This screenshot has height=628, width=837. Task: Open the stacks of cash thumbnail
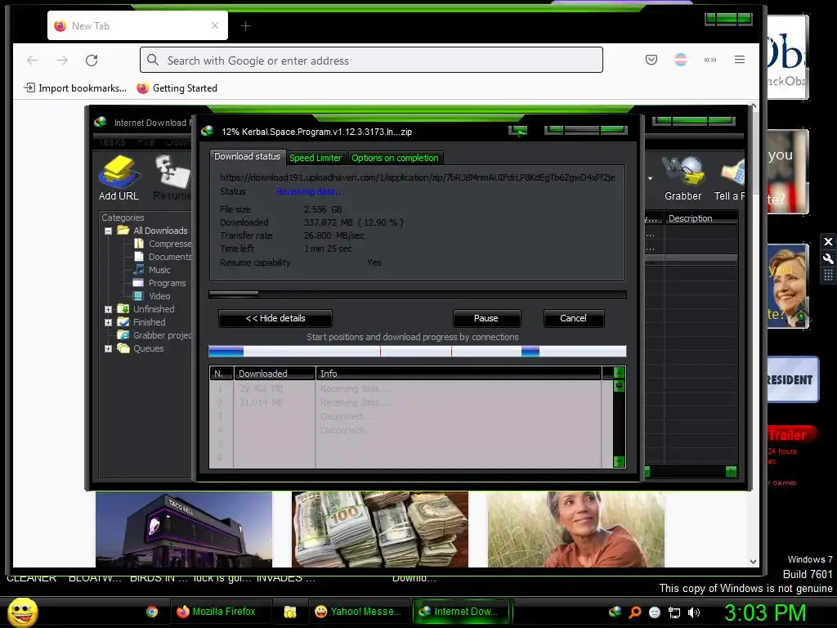click(x=380, y=529)
